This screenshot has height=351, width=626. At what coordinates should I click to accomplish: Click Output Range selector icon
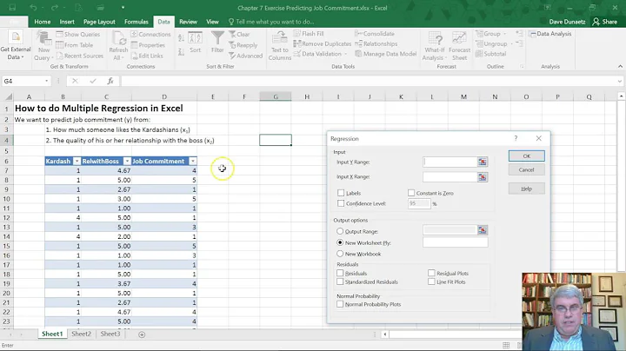[x=483, y=230]
